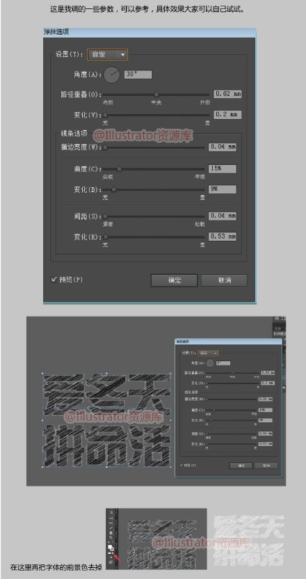Click the 内侧 label in the large dialog
The width and height of the screenshot is (306, 579).
pyautogui.click(x=107, y=102)
